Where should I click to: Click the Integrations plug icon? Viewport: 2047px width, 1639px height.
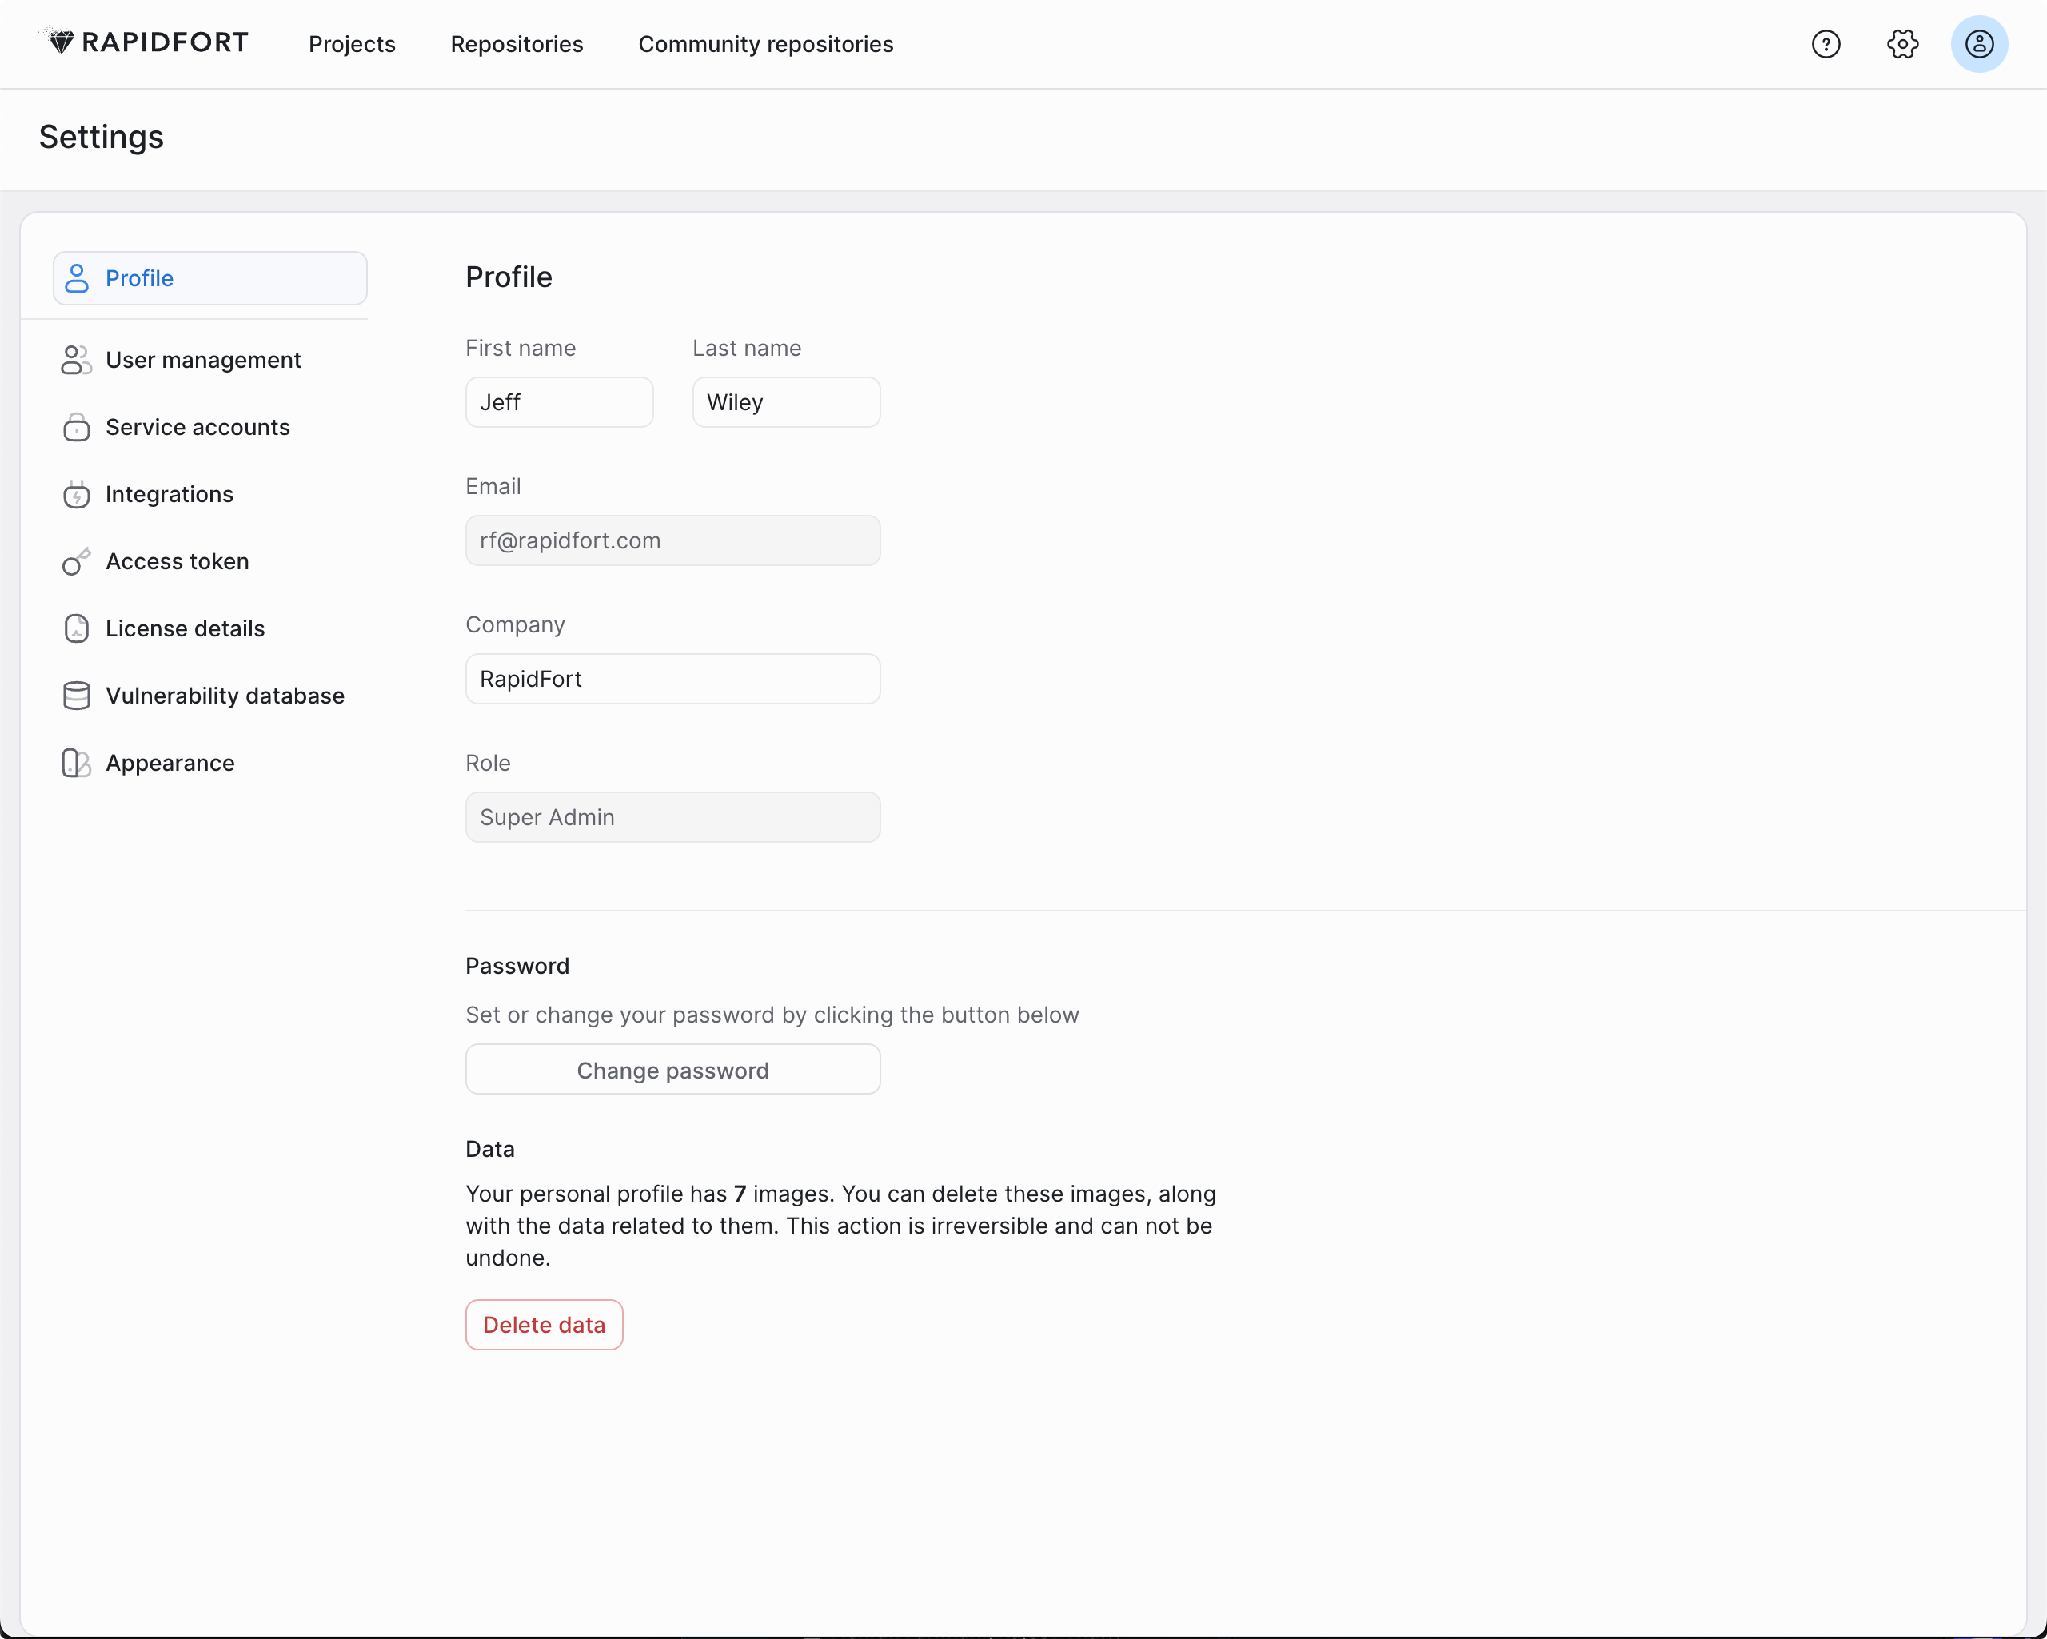(77, 494)
